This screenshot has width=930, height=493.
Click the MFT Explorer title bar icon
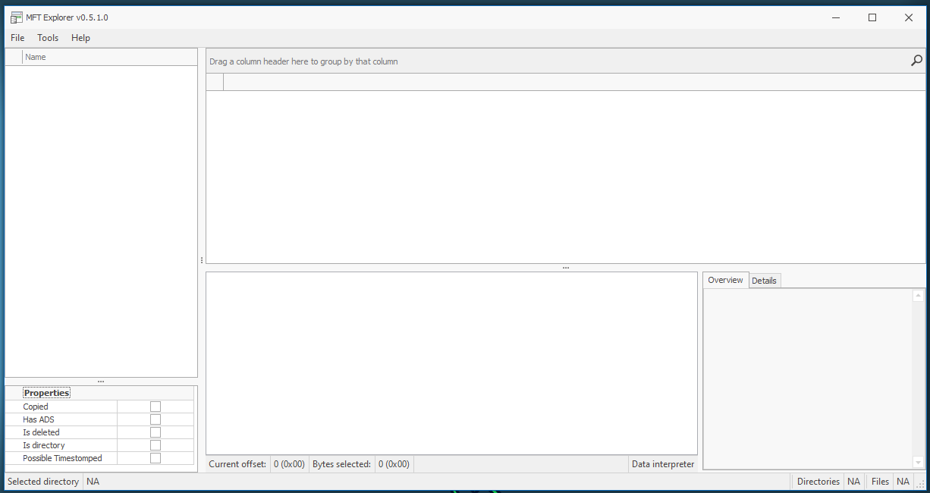coord(16,17)
